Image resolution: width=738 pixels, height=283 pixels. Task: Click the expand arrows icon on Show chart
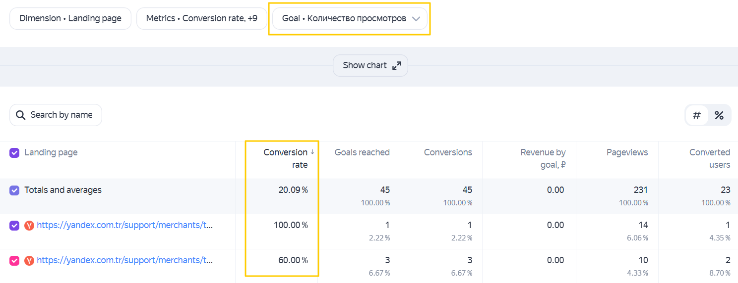point(397,66)
